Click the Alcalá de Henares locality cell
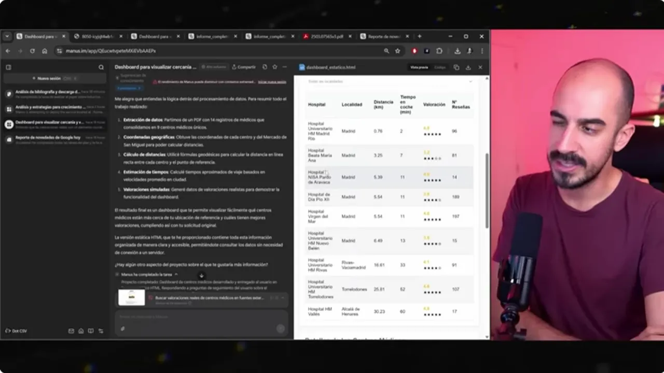The width and height of the screenshot is (664, 373). tap(351, 311)
